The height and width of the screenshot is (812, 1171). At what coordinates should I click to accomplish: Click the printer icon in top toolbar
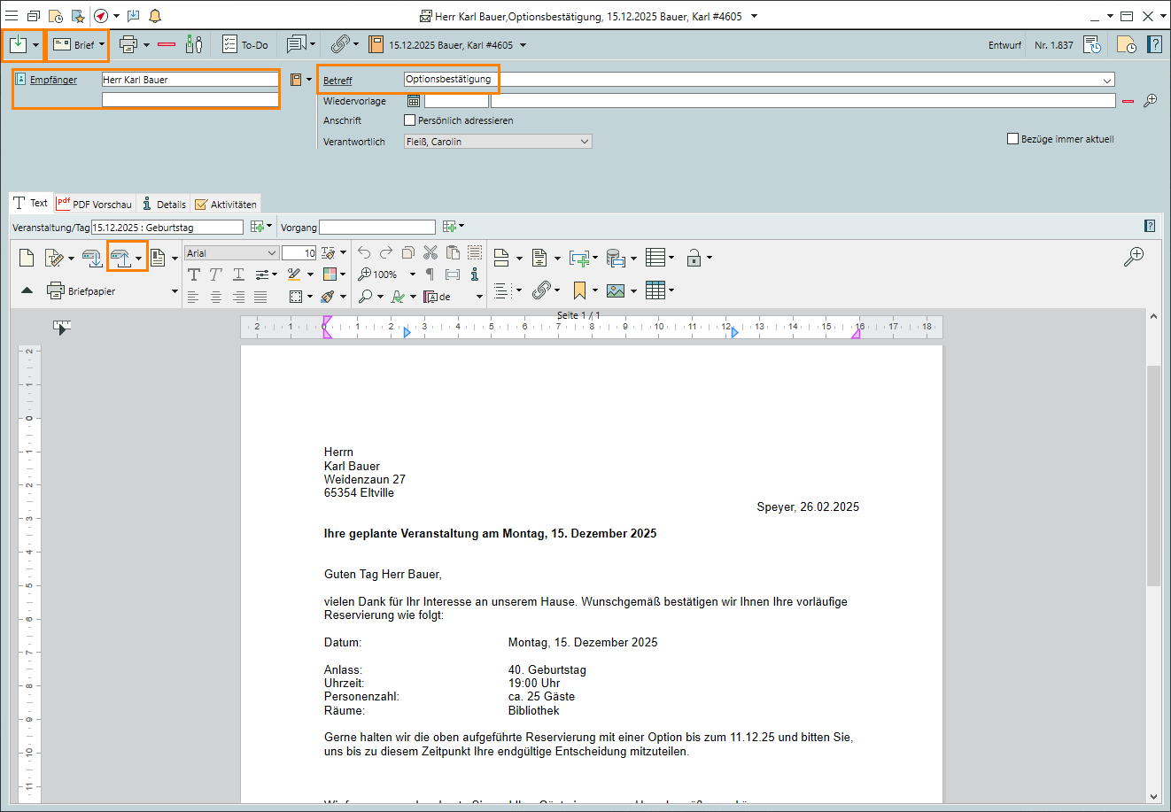pyautogui.click(x=128, y=44)
